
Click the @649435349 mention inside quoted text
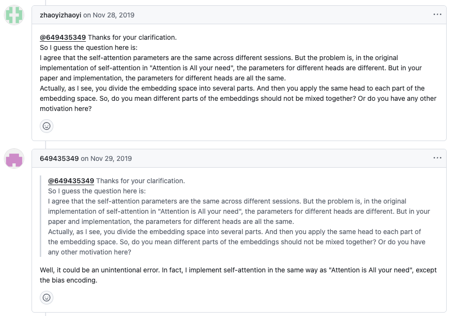[x=71, y=181]
